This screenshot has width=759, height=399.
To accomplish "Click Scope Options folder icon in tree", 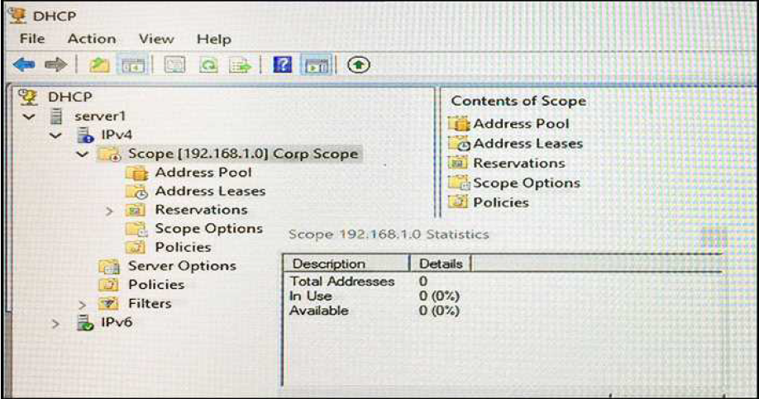I will pyautogui.click(x=136, y=229).
